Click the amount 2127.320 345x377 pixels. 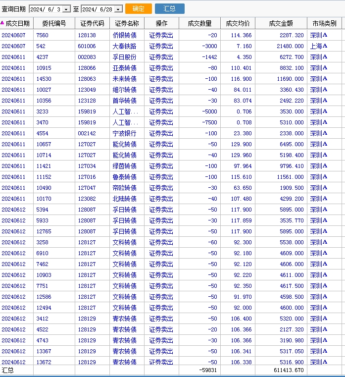click(x=292, y=329)
